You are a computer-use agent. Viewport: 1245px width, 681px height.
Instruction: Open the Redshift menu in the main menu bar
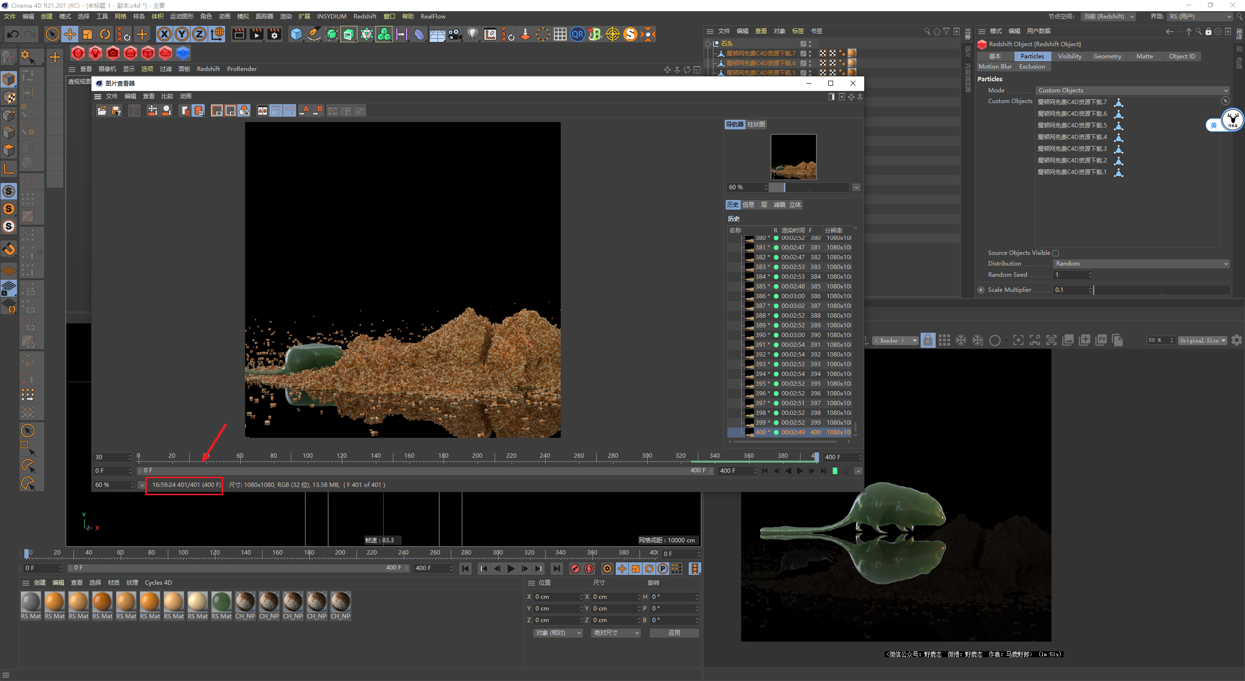click(x=364, y=17)
